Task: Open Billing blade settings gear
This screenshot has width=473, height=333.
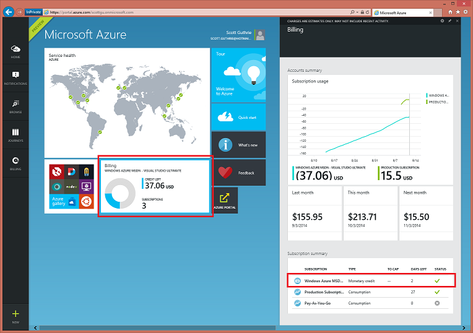Action: (442, 21)
